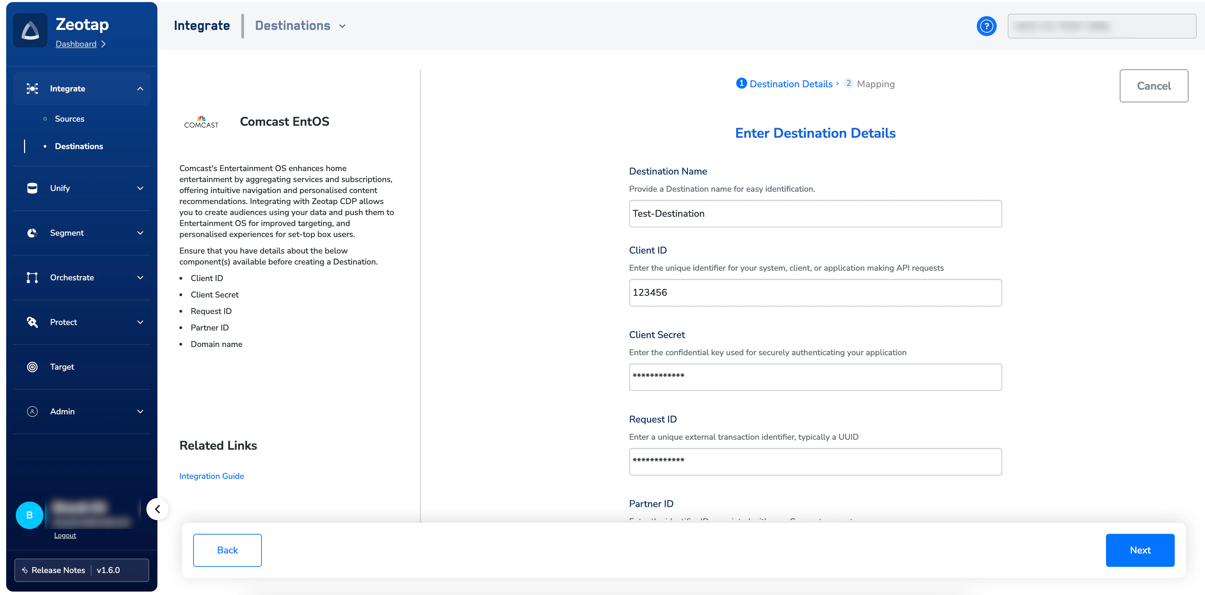The height and width of the screenshot is (595, 1205).
Task: Expand the Admin menu chevron
Action: point(140,411)
